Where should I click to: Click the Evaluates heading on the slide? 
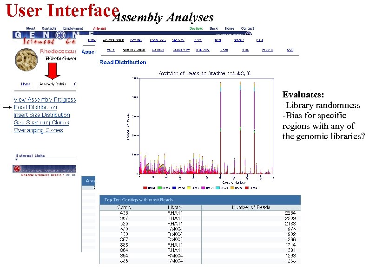303,95
